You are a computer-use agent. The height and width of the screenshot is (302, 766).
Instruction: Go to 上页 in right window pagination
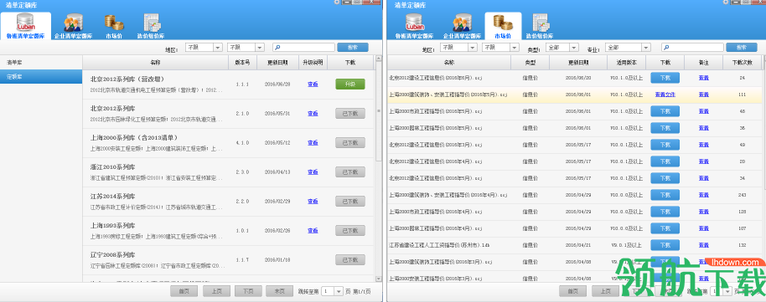(x=606, y=291)
